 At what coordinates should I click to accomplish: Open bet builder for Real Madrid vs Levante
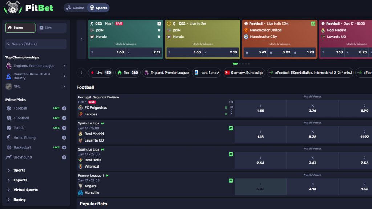[x=231, y=128]
